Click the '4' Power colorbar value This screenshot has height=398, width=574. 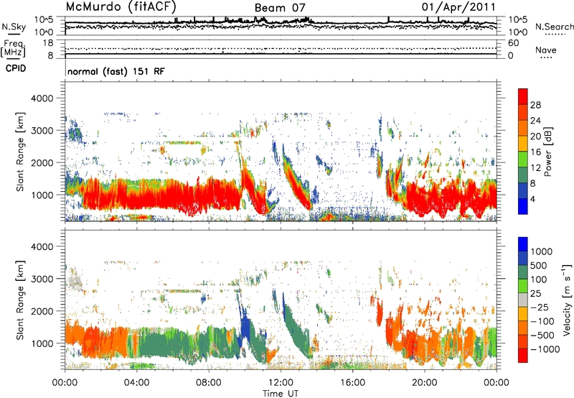click(532, 199)
